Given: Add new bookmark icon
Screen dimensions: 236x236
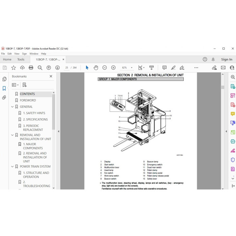Looking at the screenshot, I should pyautogui.click(x=25, y=85).
